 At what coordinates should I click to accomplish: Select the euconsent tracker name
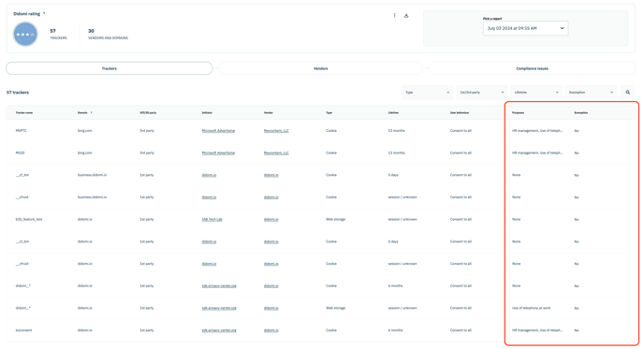[x=23, y=330]
